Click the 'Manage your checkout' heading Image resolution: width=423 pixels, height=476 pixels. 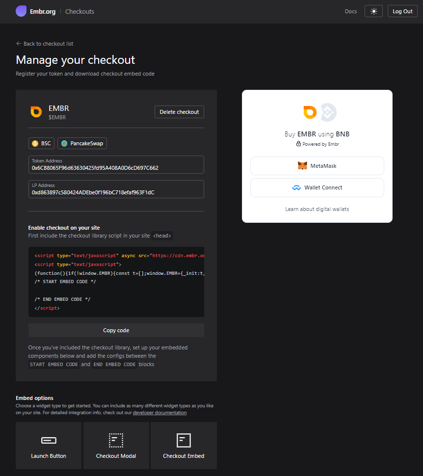tap(75, 60)
